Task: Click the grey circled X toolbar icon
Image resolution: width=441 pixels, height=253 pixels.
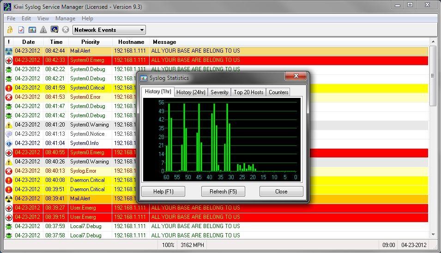Action: tap(66, 30)
